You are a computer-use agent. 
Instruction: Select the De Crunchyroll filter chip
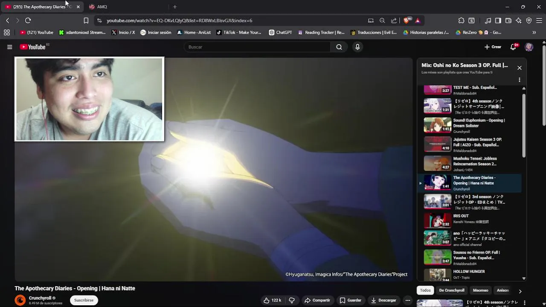452,290
